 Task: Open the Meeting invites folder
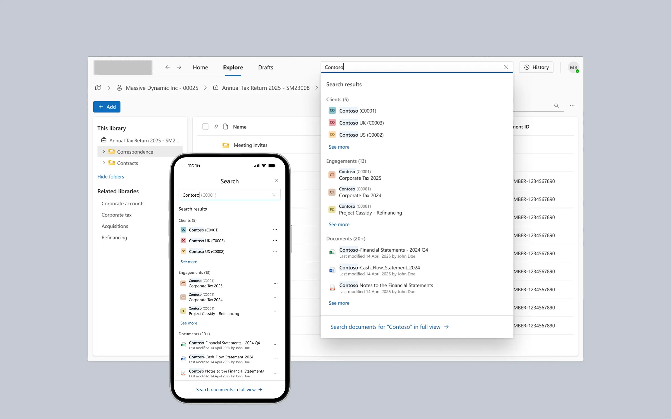click(x=251, y=145)
